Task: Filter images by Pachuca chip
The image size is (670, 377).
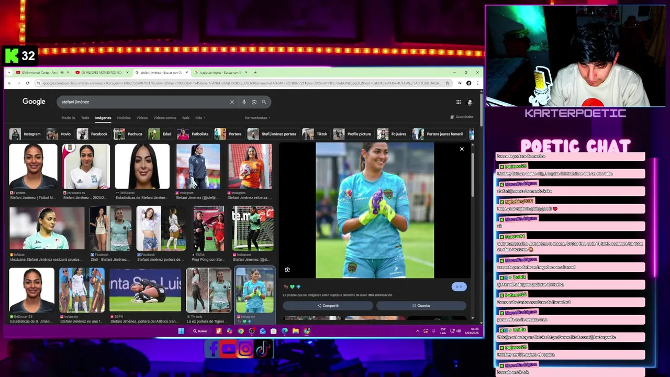Action: pos(129,134)
